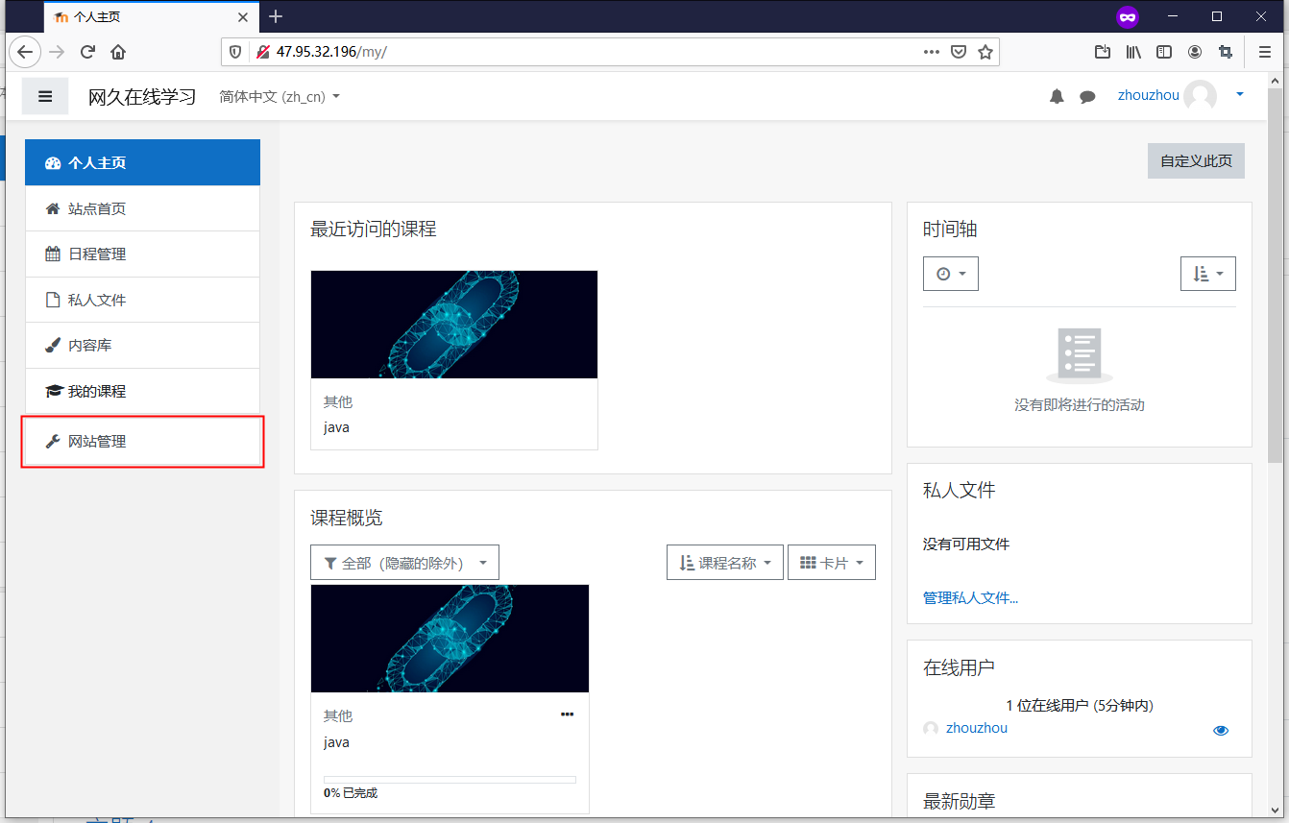
Task: Open 课程名称 sort dropdown
Action: (x=724, y=563)
